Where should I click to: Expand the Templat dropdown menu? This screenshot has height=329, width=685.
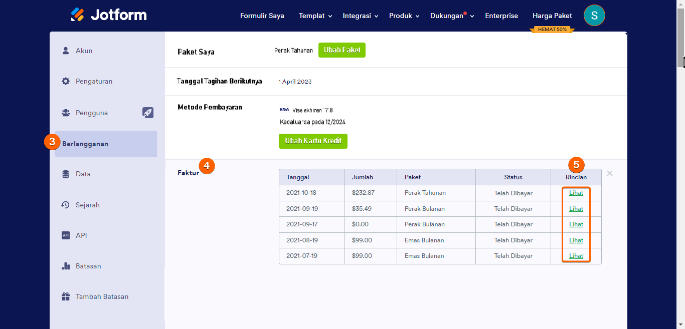[315, 16]
